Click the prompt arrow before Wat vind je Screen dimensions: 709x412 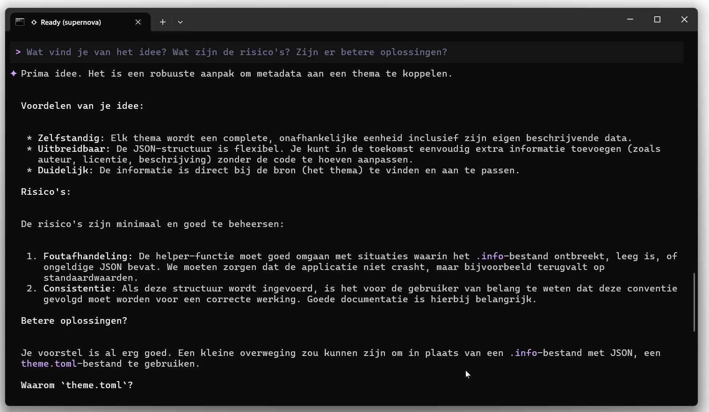18,52
